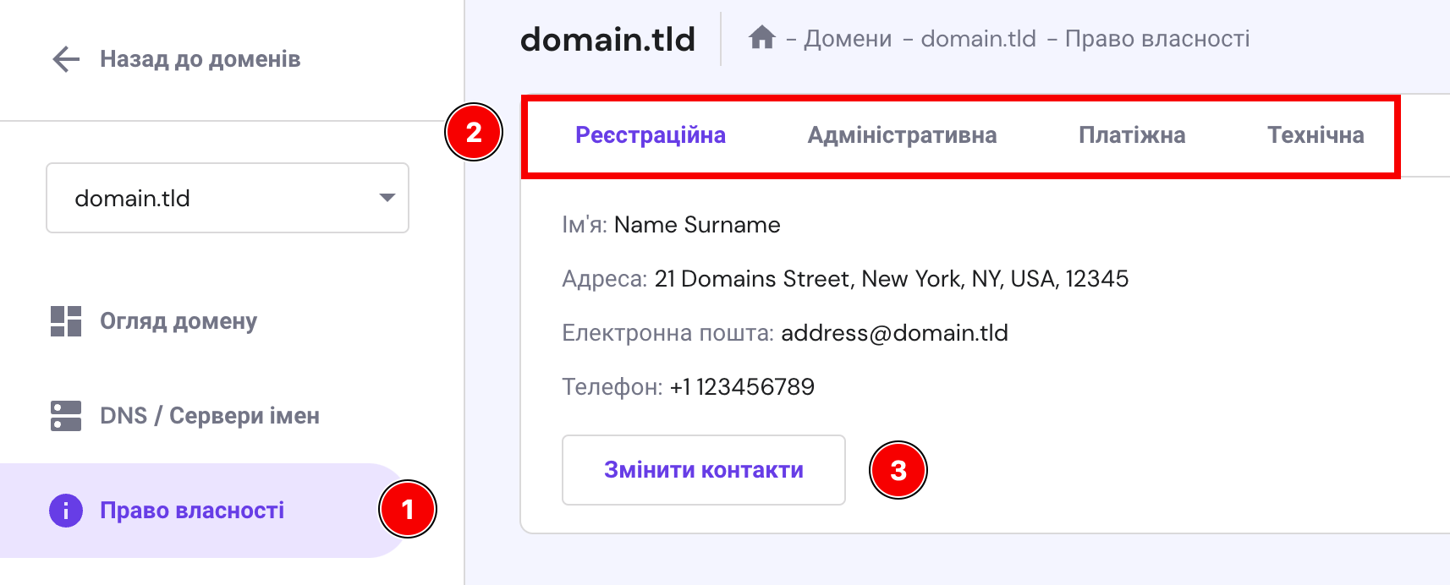Switch to the Технічна tab
This screenshot has width=1450, height=585.
click(1315, 135)
